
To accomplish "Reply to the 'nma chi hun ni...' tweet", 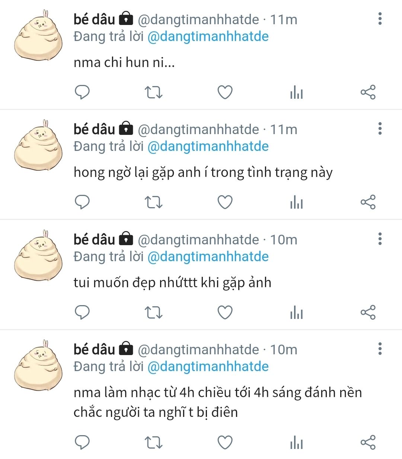I will (x=82, y=92).
